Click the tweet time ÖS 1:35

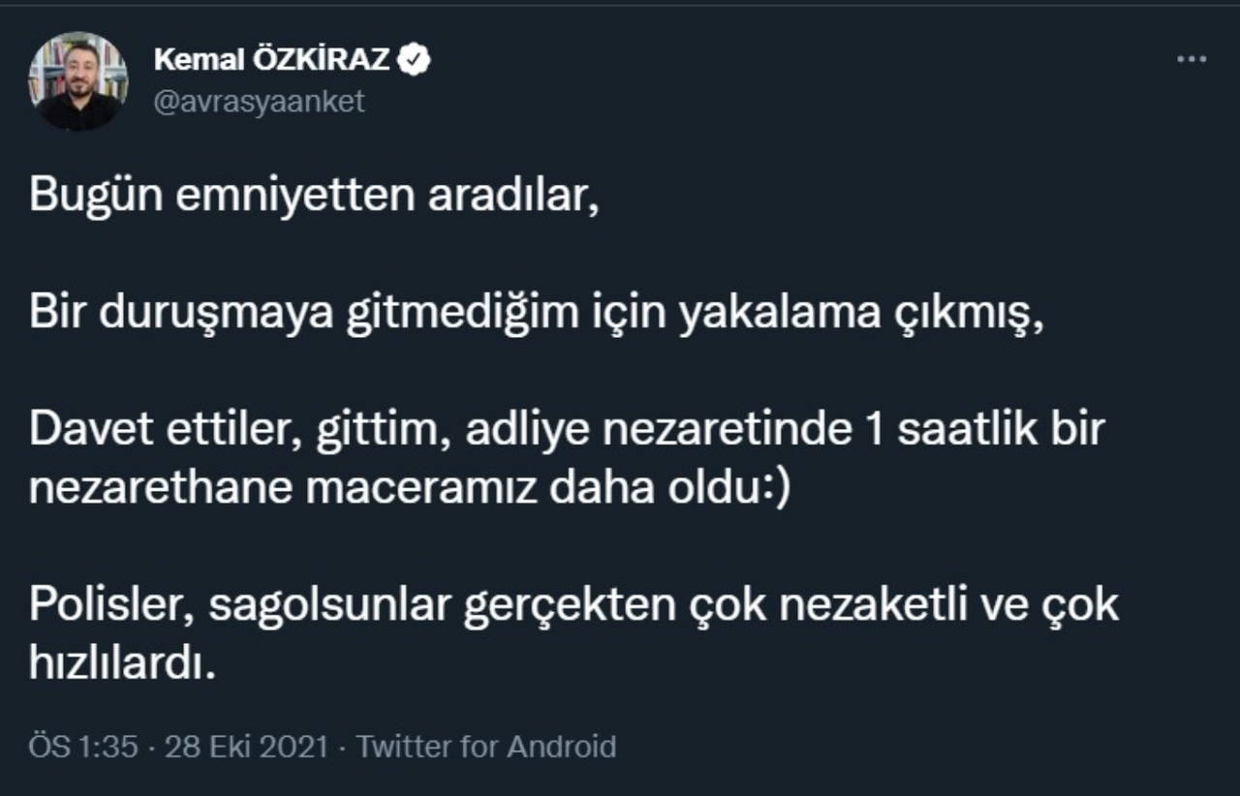83,747
